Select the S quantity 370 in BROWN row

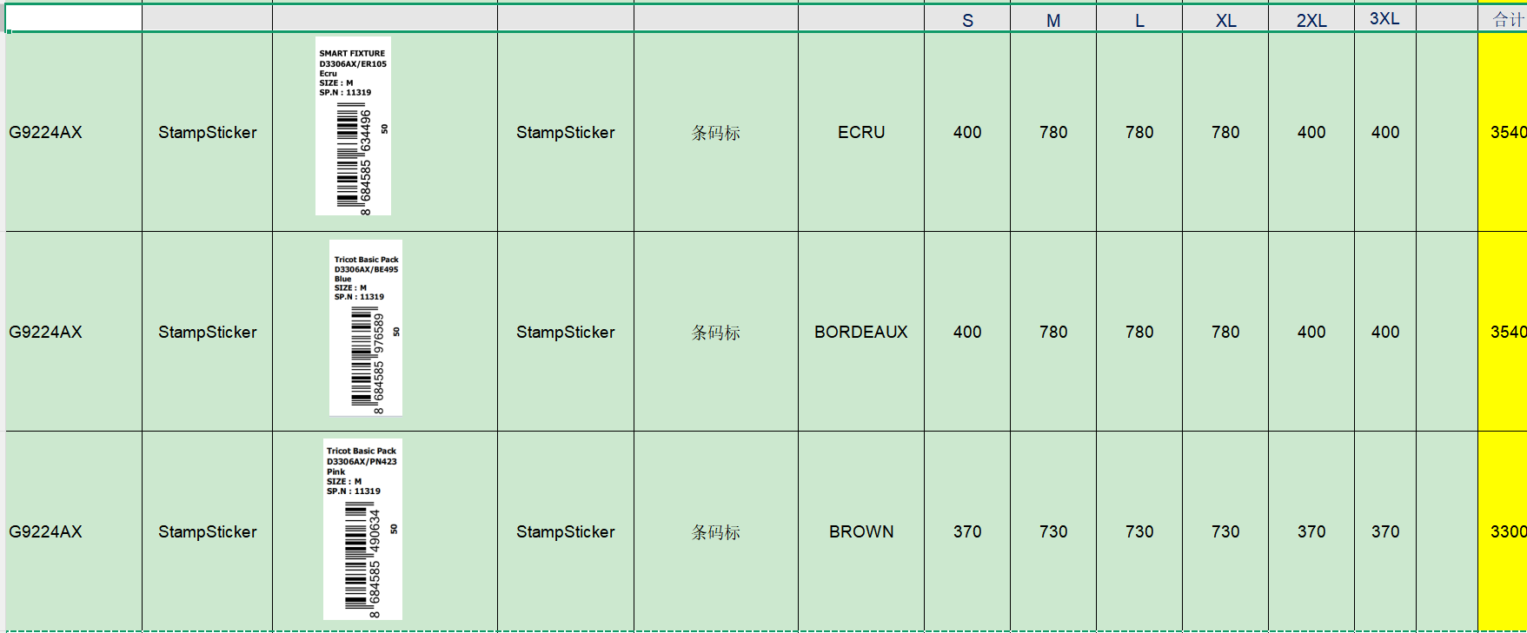(x=966, y=531)
